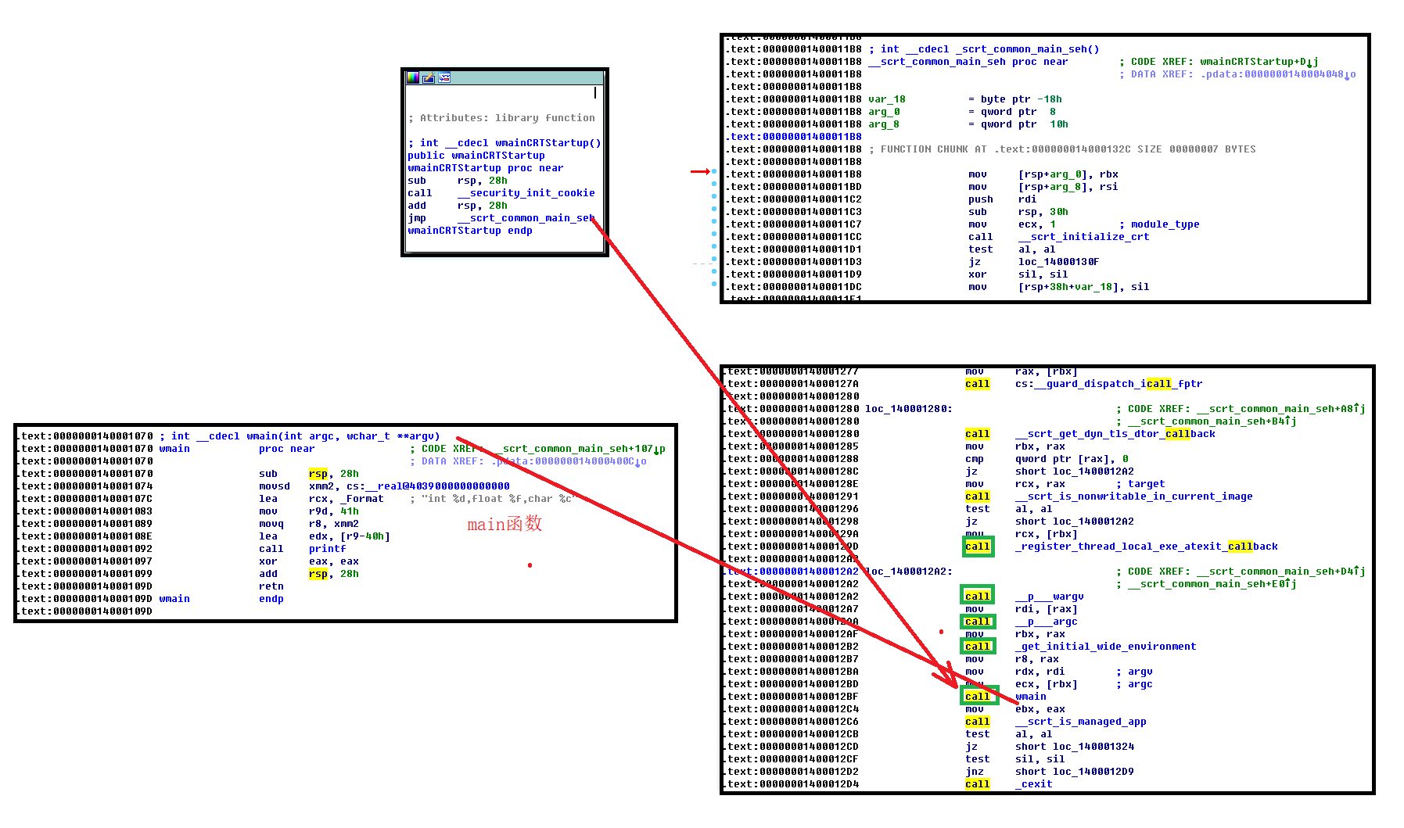Viewport: 1404px width, 828px height.
Task: Click '__scrt_common_main_seh proc near' label
Action: click(968, 62)
